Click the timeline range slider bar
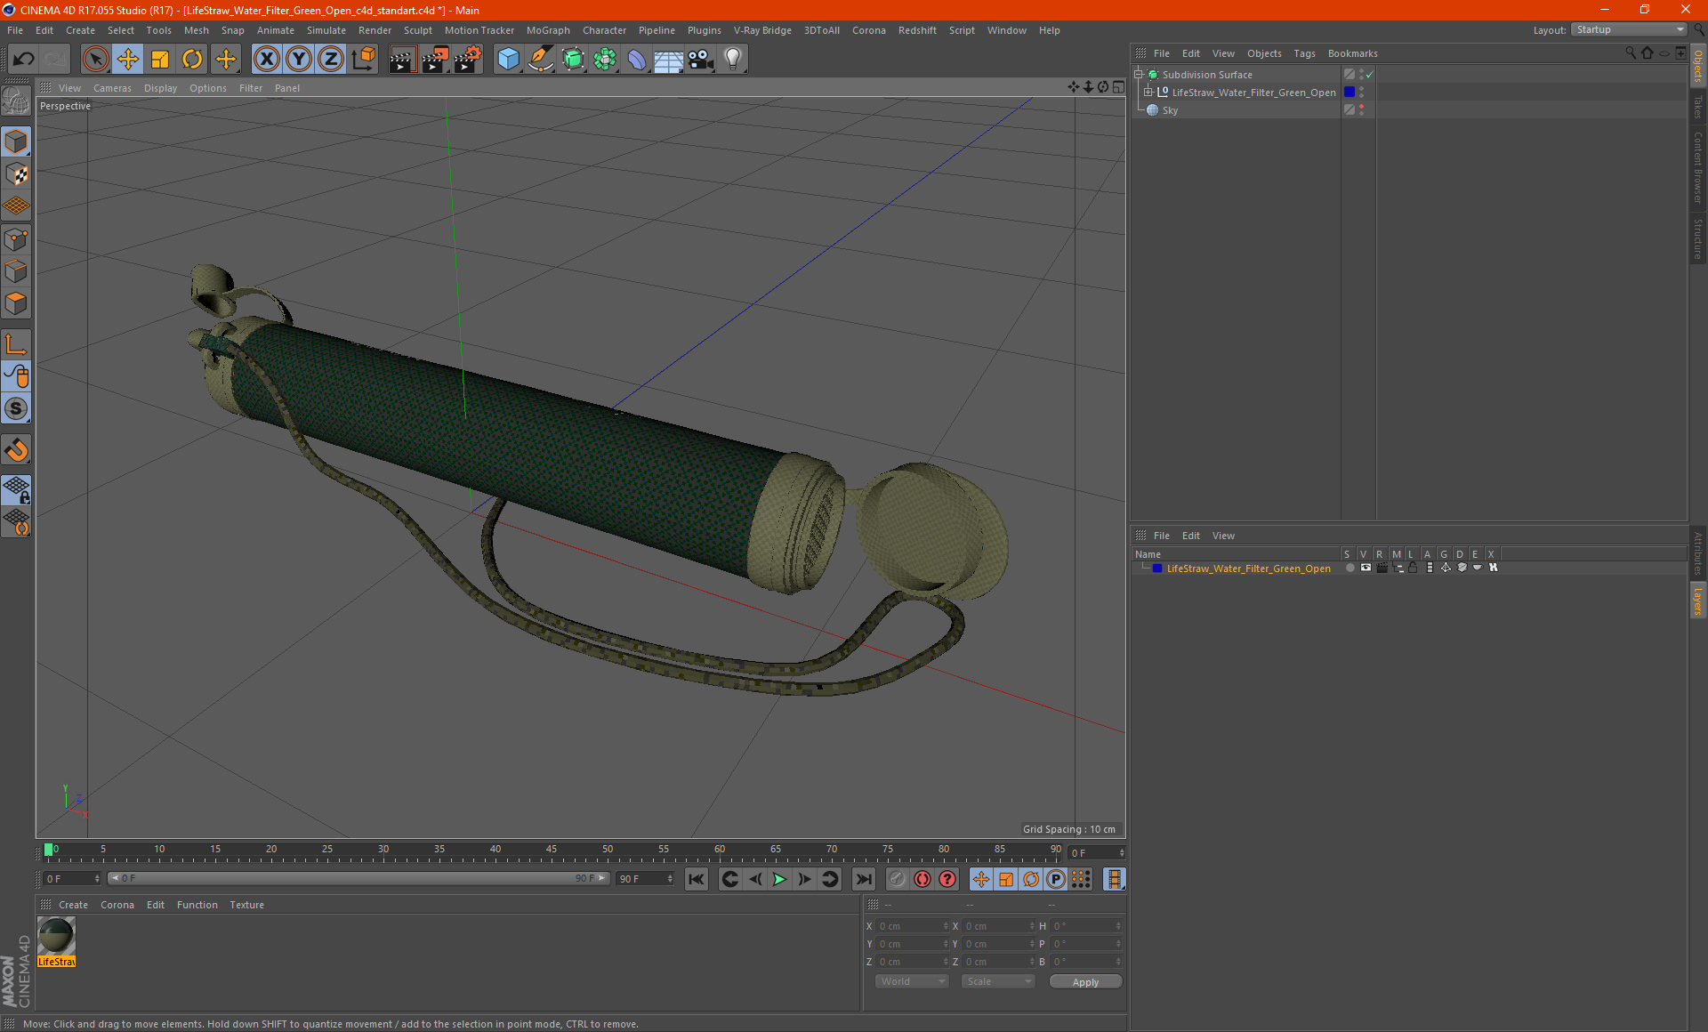Viewport: 1708px width, 1032px height. point(359,878)
